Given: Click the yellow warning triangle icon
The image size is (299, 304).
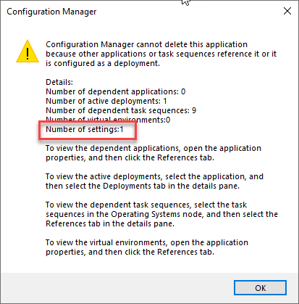Looking at the screenshot, I should click(x=28, y=52).
